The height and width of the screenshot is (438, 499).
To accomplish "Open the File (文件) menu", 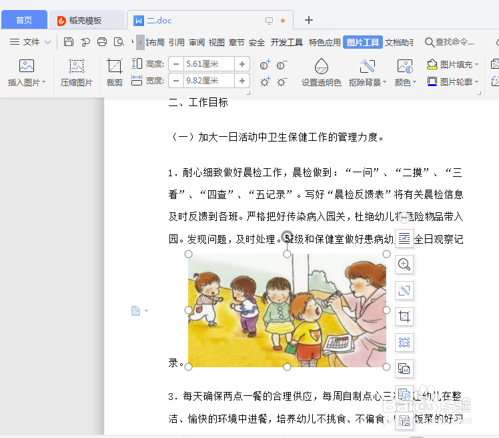I will [30, 42].
